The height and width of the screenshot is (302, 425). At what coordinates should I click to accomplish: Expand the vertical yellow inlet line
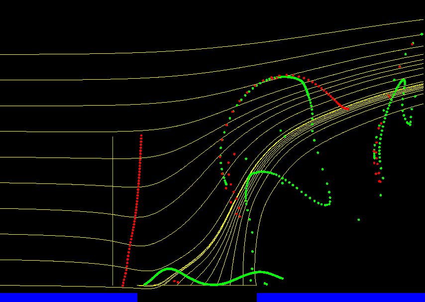pyautogui.click(x=113, y=209)
